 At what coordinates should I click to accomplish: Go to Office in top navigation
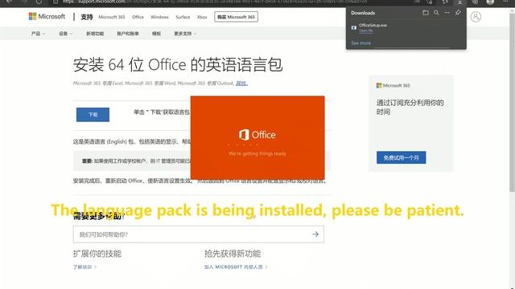(138, 17)
